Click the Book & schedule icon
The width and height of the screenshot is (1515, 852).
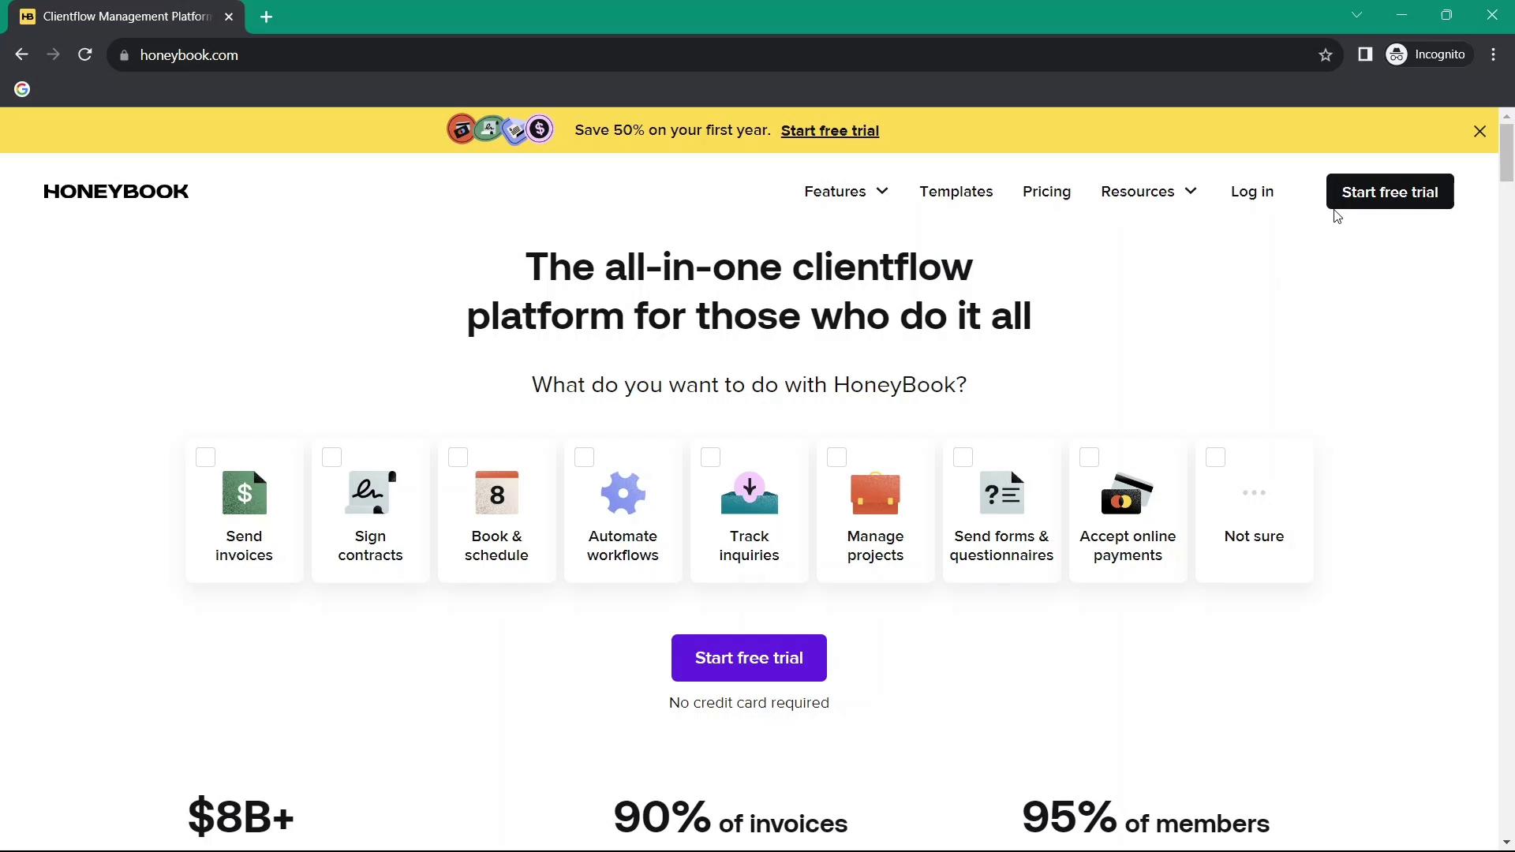coord(496,492)
